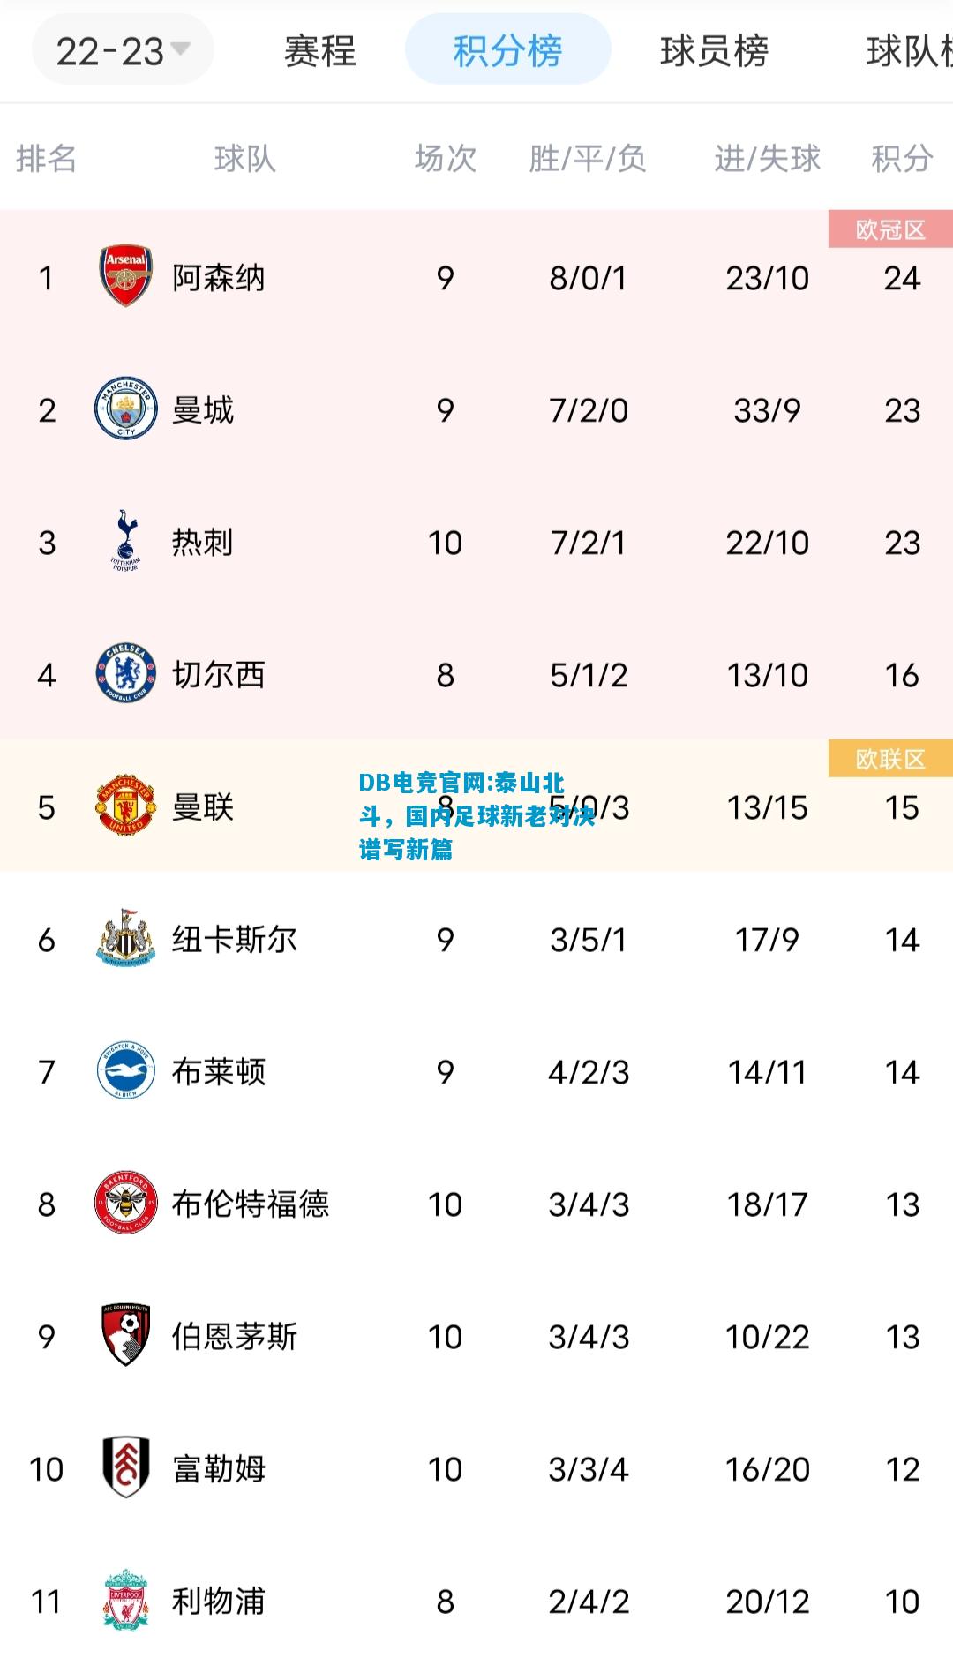The image size is (953, 1673).
Task: Open the 球队榜 tab
Action: pos(909,51)
